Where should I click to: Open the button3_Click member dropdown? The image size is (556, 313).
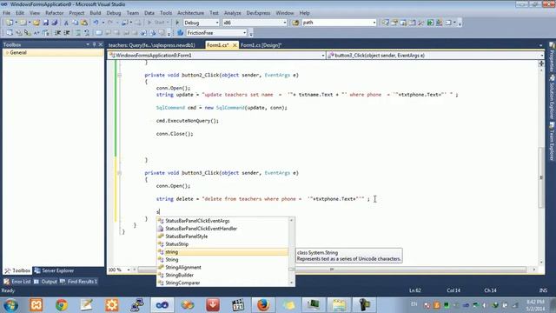[x=542, y=56]
